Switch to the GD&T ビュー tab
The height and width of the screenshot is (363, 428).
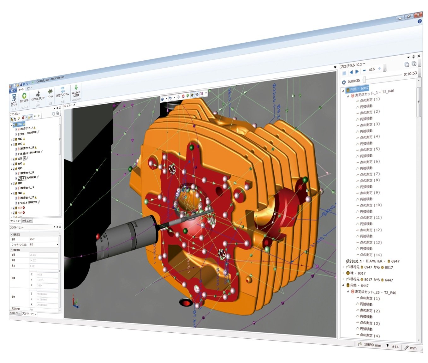(x=15, y=313)
